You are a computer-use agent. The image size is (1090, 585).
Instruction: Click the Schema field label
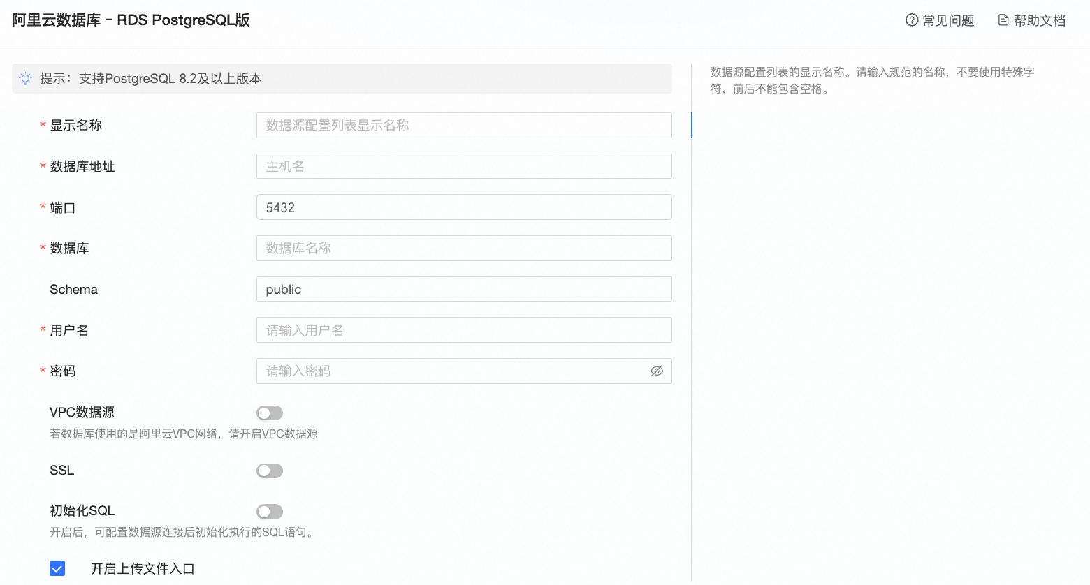click(x=73, y=289)
